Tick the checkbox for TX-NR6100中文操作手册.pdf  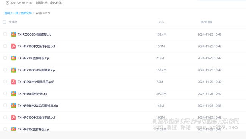pos(5,117)
